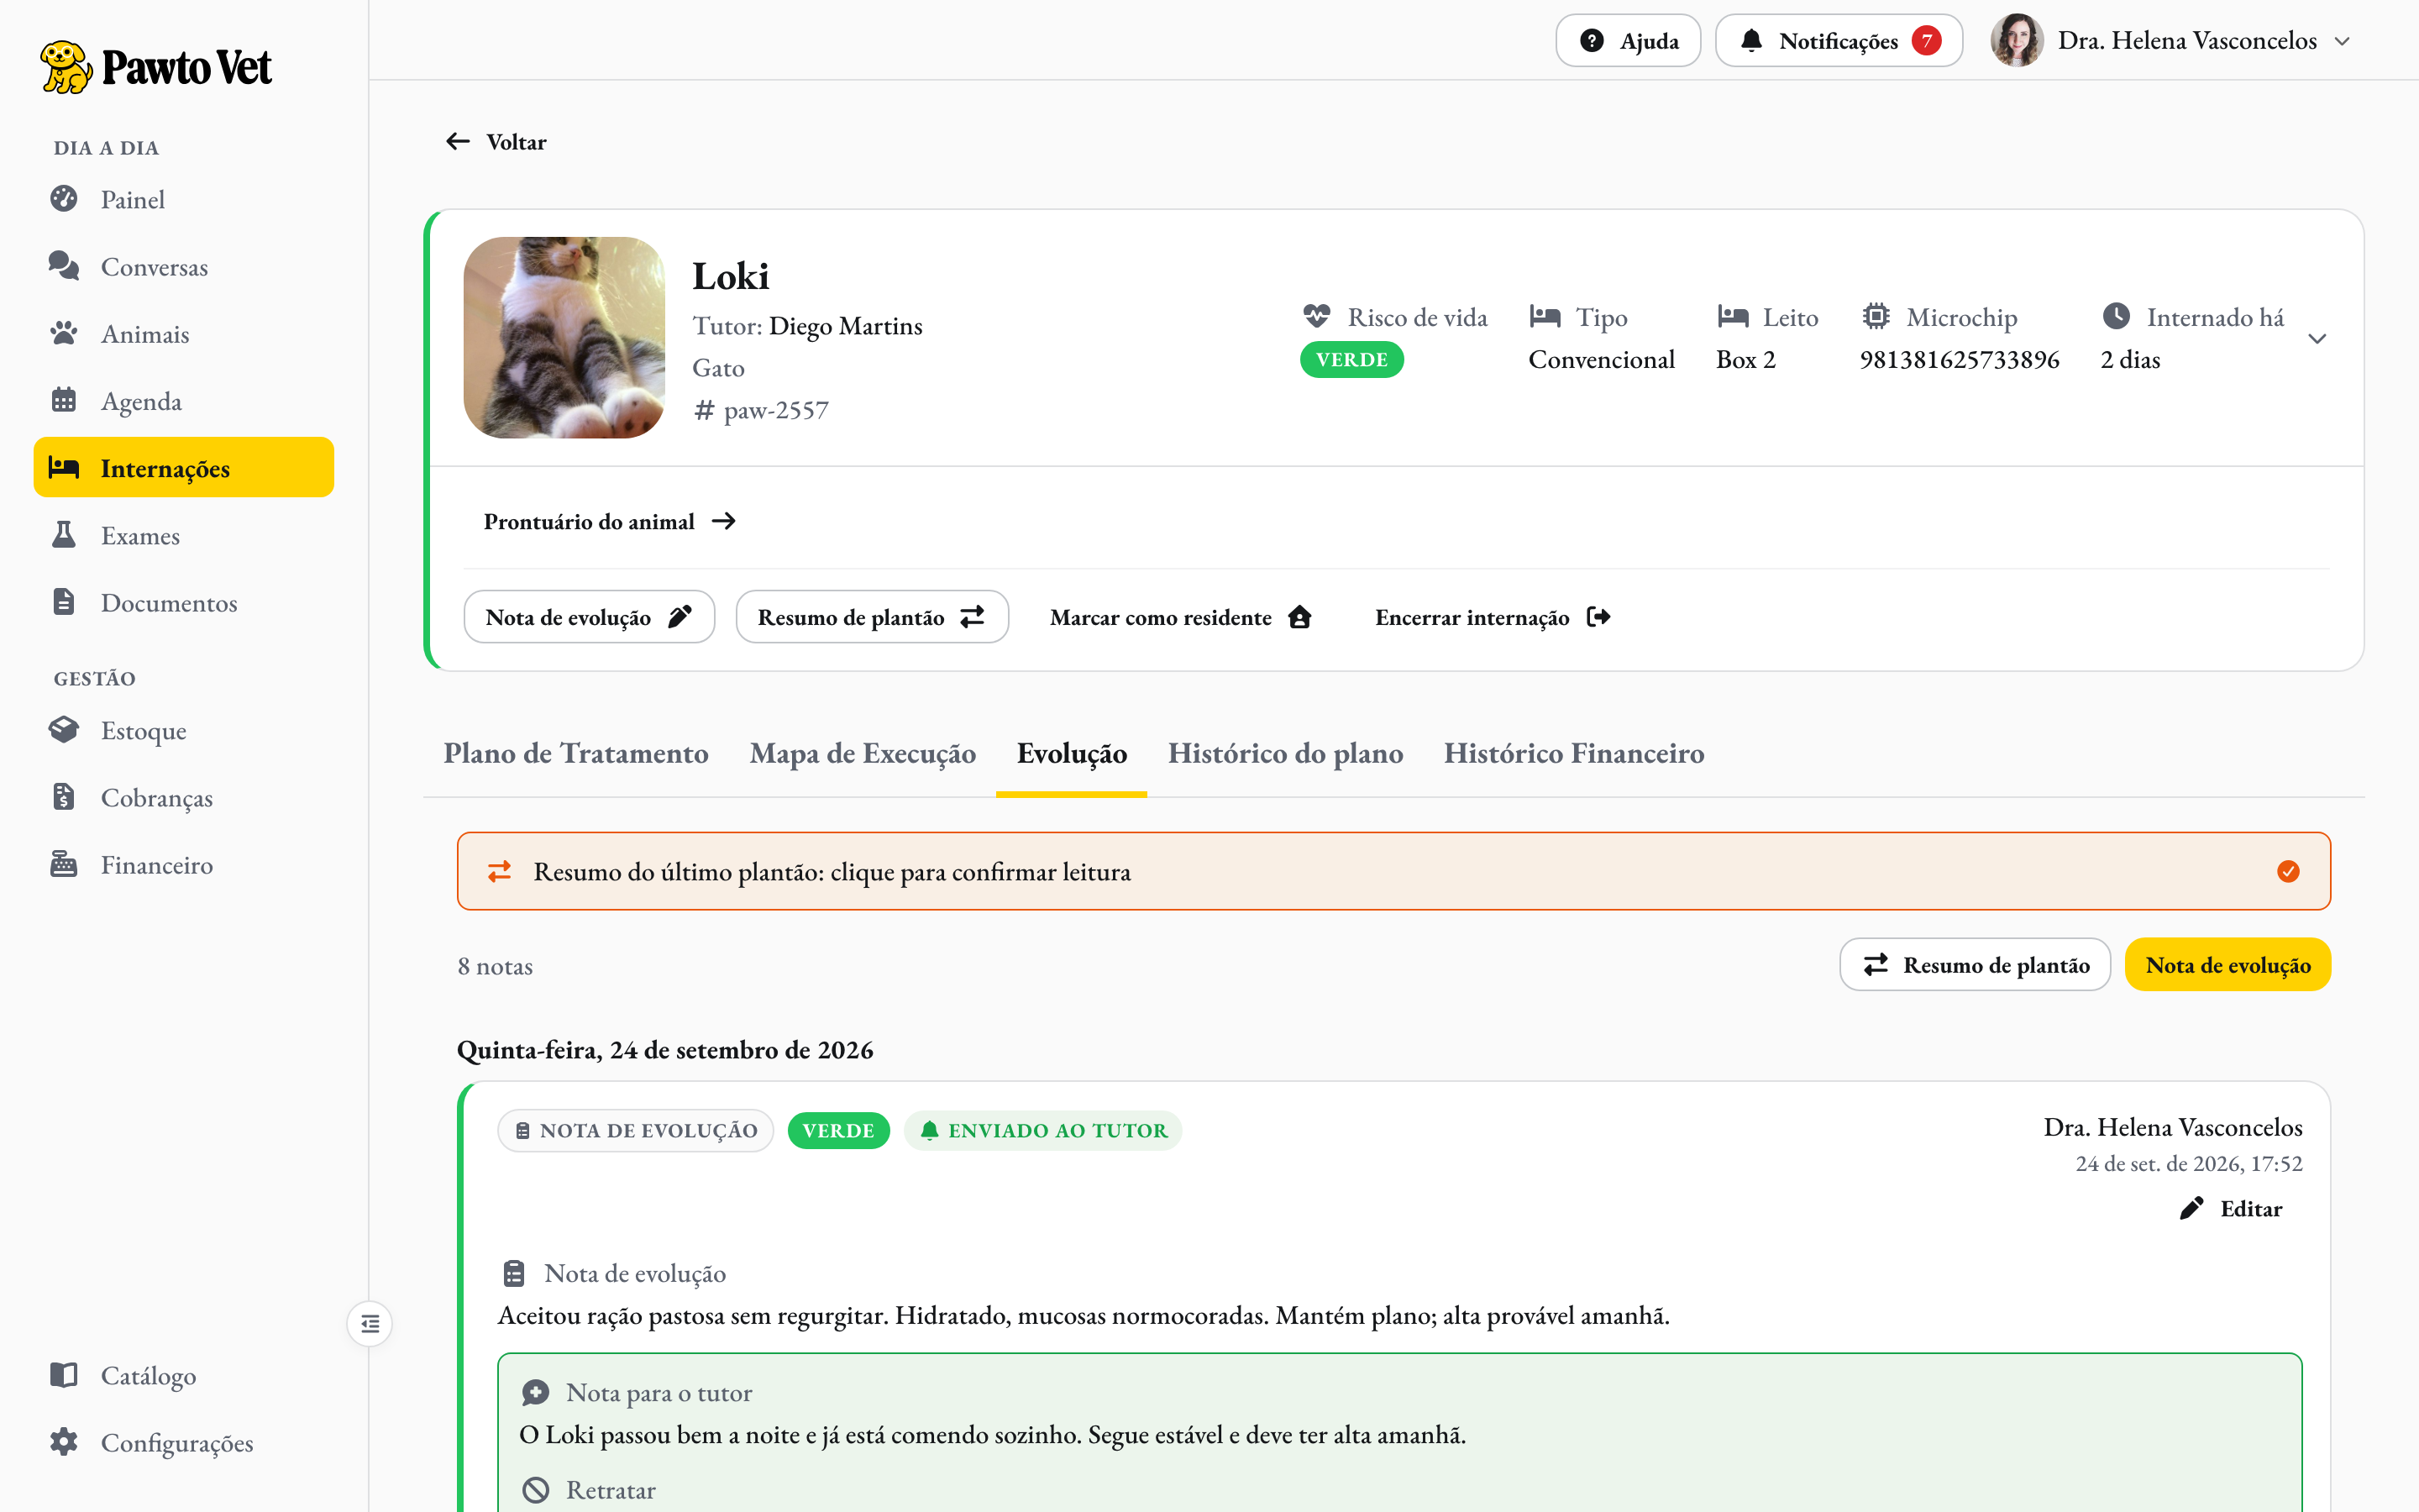Expand patient details chevron next to Internado há
This screenshot has height=1512, width=2419.
pyautogui.click(x=2317, y=339)
